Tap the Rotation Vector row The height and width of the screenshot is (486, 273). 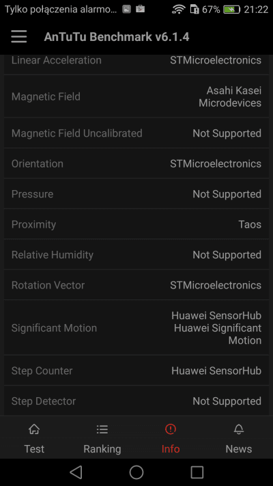136,285
